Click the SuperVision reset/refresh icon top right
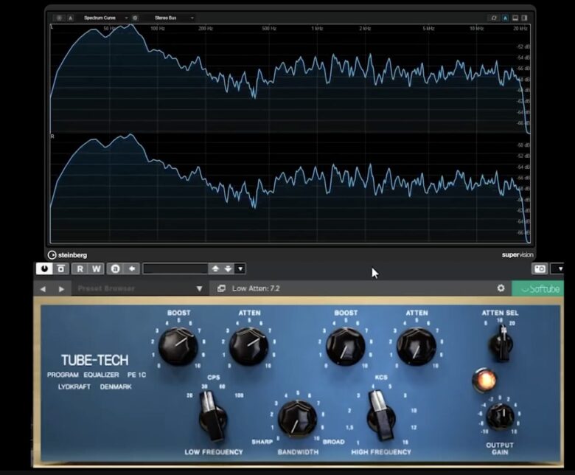The image size is (575, 475). pyautogui.click(x=494, y=18)
